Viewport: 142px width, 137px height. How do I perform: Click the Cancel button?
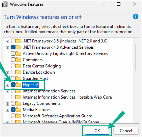click(126, 131)
